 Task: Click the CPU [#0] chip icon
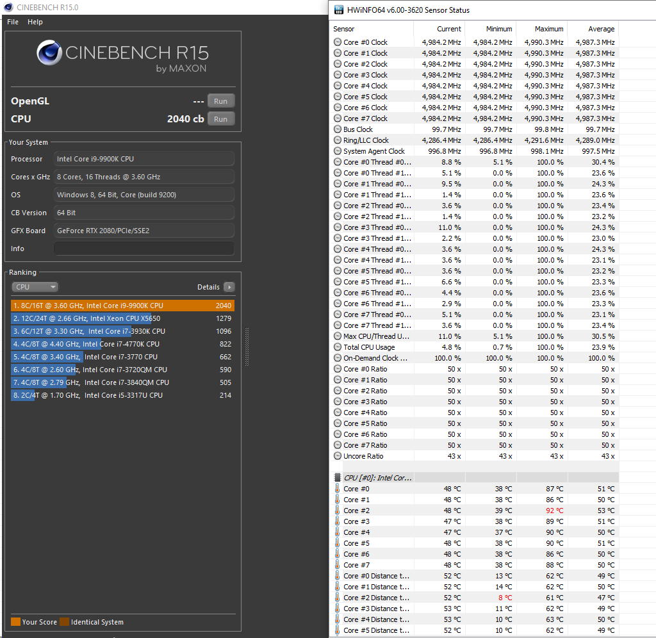click(338, 478)
